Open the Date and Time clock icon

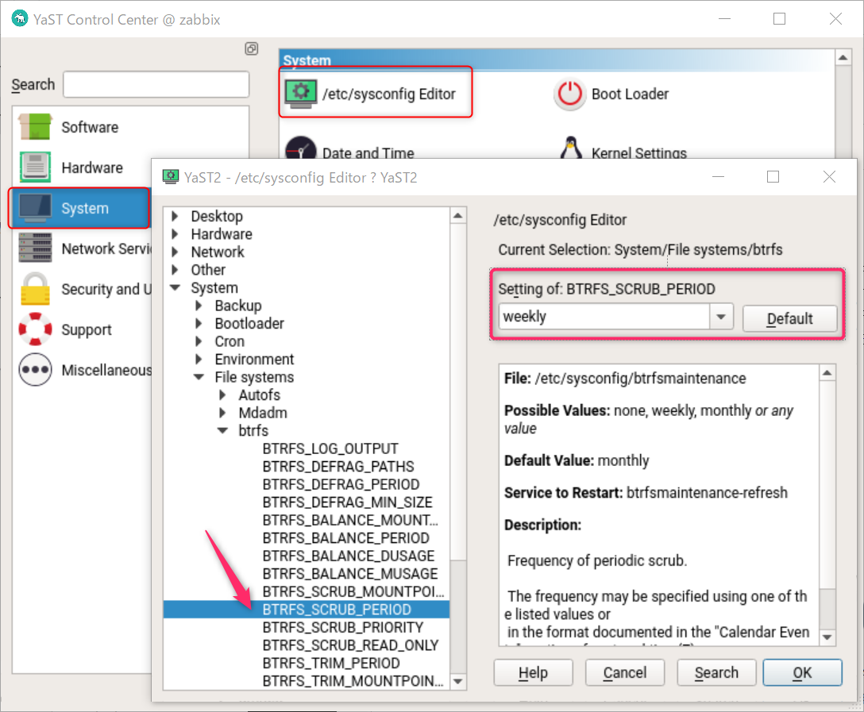point(301,148)
